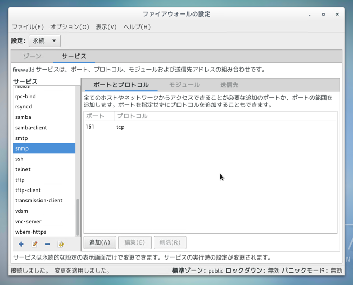Switch to the モジュール tab
This screenshot has width=353, height=285.
point(184,85)
